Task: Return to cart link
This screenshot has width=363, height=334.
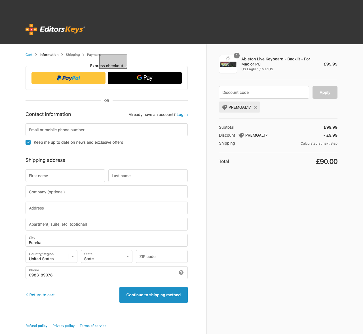Action: pyautogui.click(x=40, y=295)
